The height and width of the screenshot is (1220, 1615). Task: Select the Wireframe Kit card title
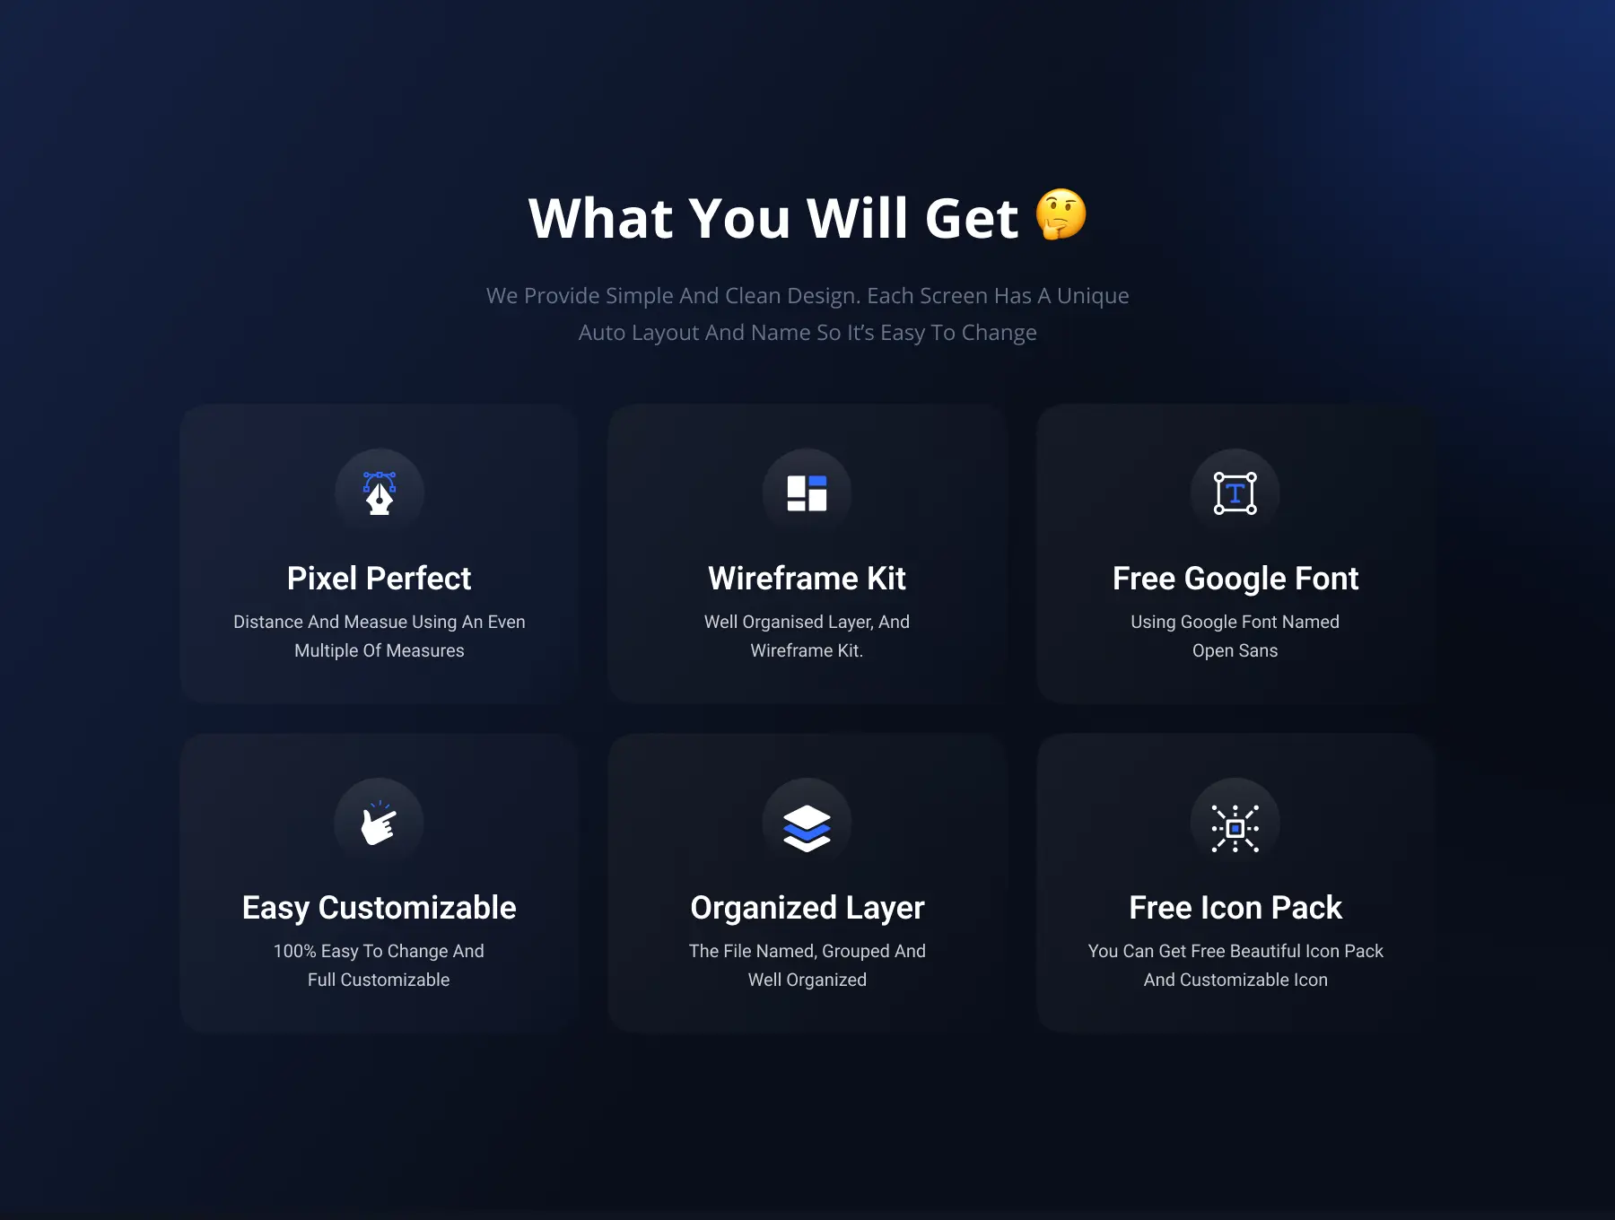[x=807, y=579]
